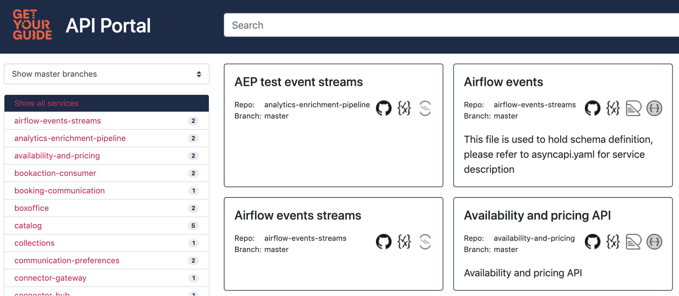Select communication-preferences in the service list
The width and height of the screenshot is (679, 296).
[107, 261]
